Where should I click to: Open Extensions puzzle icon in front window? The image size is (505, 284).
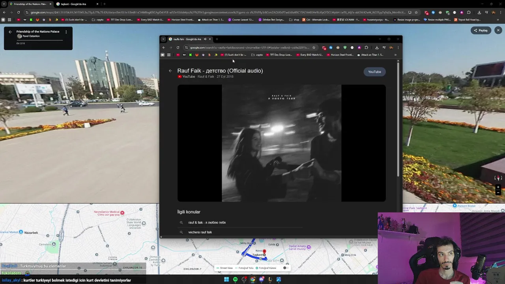[366, 48]
